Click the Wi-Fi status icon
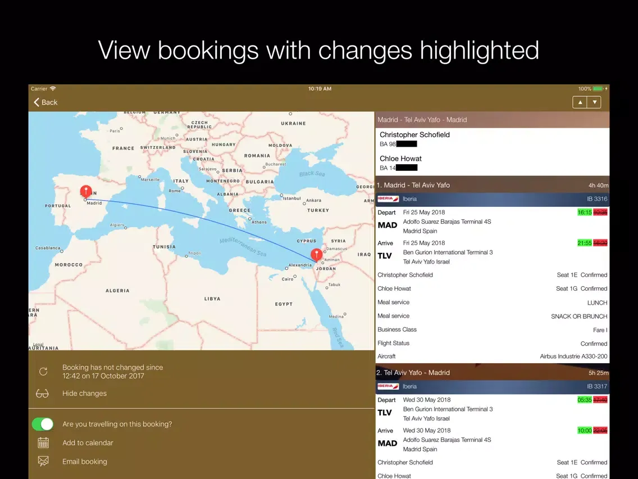The height and width of the screenshot is (479, 638). click(x=53, y=88)
